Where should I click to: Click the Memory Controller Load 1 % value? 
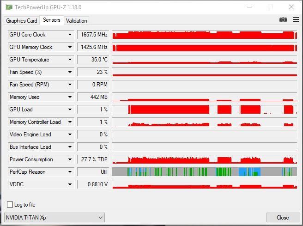[93, 122]
